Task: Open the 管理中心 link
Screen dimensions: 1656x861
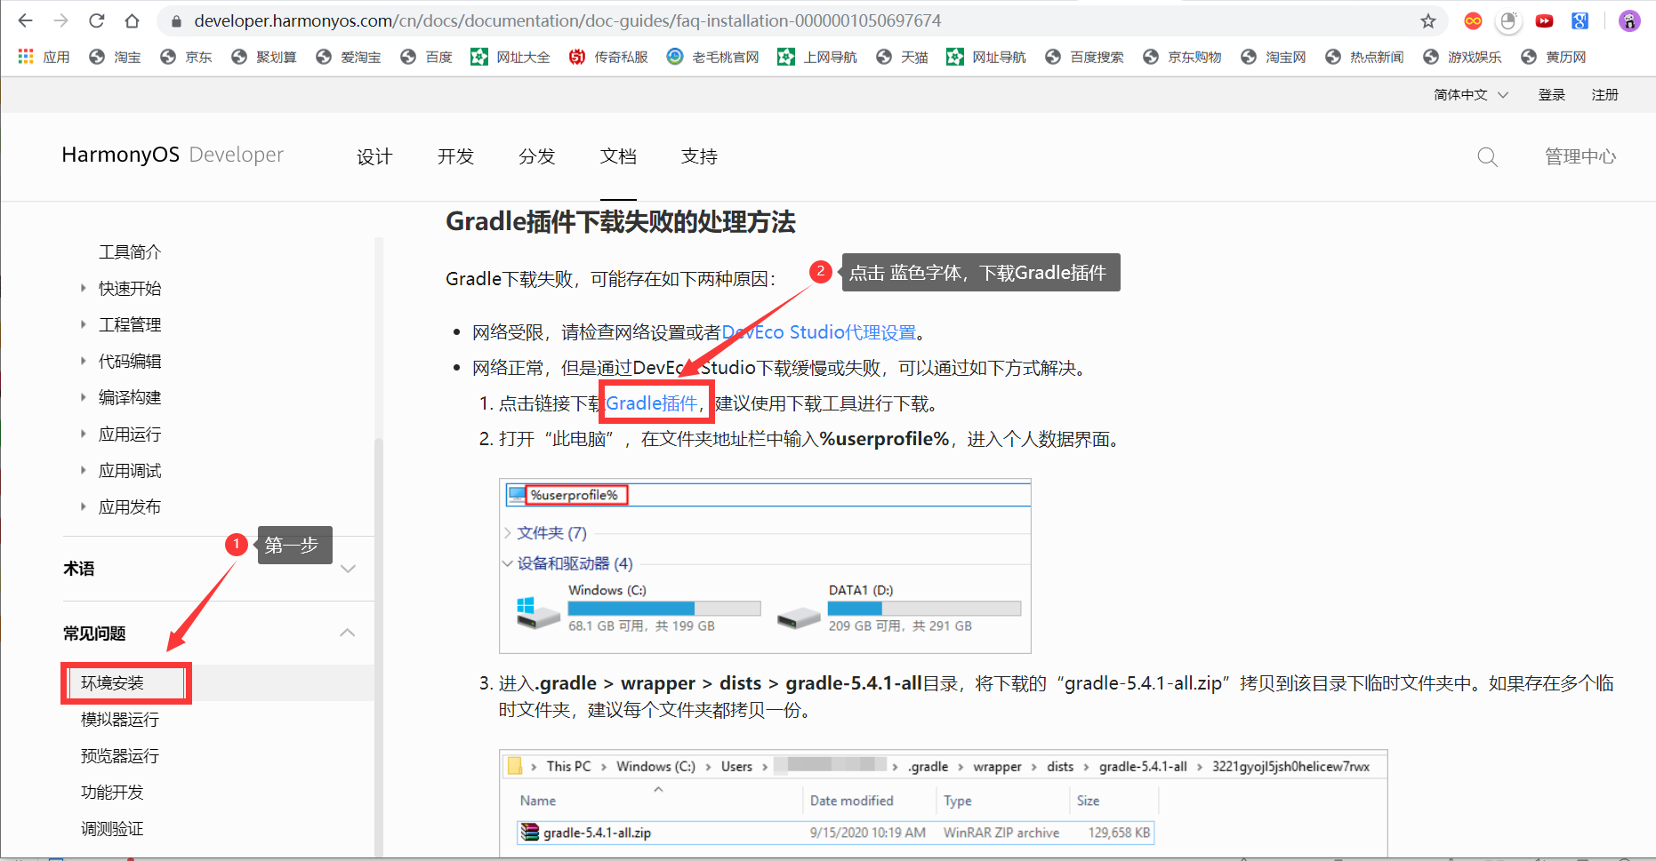Action: pos(1580,156)
